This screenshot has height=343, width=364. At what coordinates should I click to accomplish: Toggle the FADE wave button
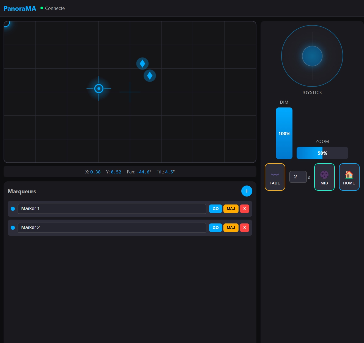pos(275,177)
